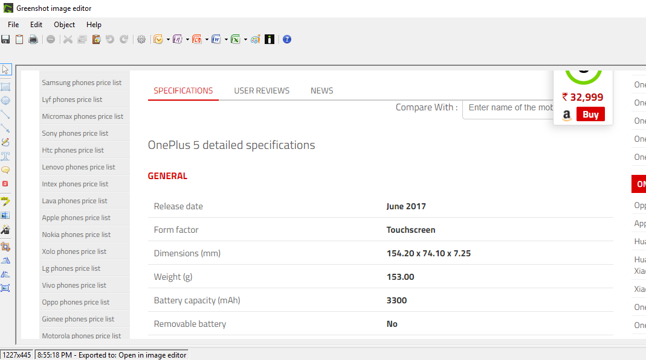
Task: Click the Paste icon in the toolbar
Action: [96, 39]
